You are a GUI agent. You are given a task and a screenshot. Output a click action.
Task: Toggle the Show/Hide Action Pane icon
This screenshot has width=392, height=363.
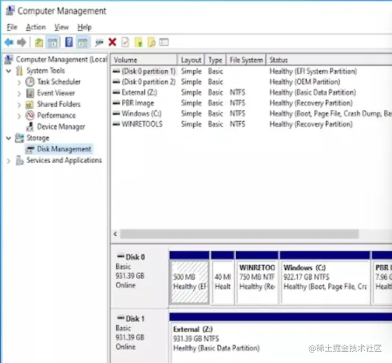[83, 42]
